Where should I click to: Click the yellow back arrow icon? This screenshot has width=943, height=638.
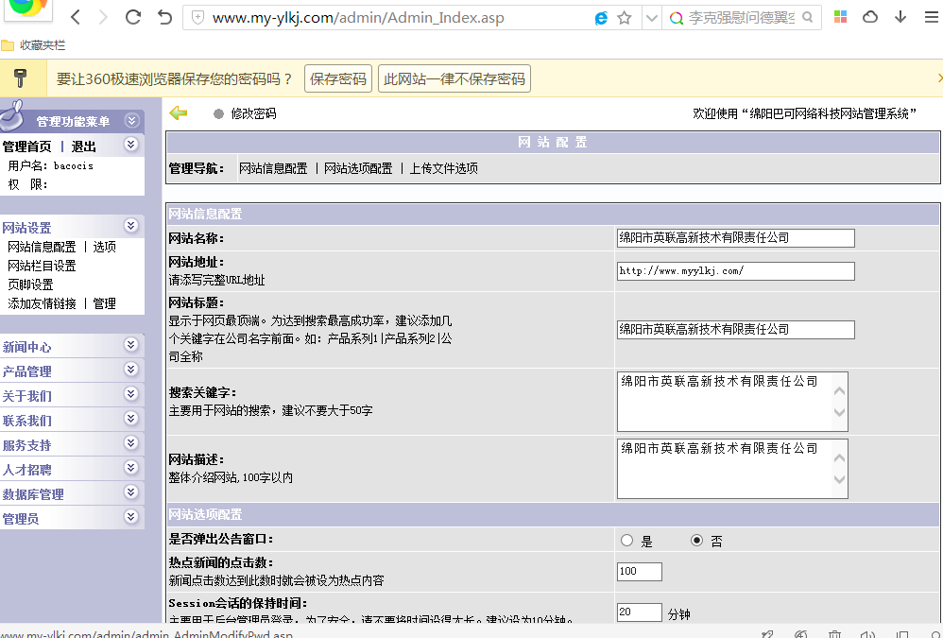click(x=179, y=112)
